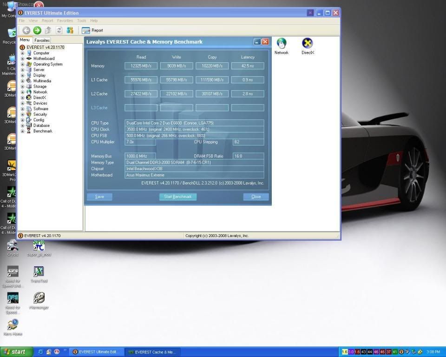Image resolution: width=446 pixels, height=357 pixels.
Task: Click the Close button in benchmark dialog
Action: click(256, 197)
